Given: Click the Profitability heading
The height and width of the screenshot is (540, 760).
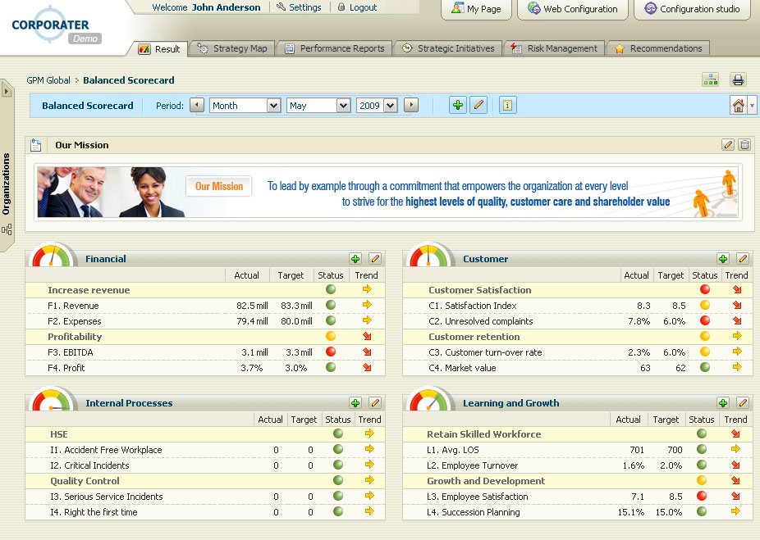Looking at the screenshot, I should pyautogui.click(x=75, y=337).
